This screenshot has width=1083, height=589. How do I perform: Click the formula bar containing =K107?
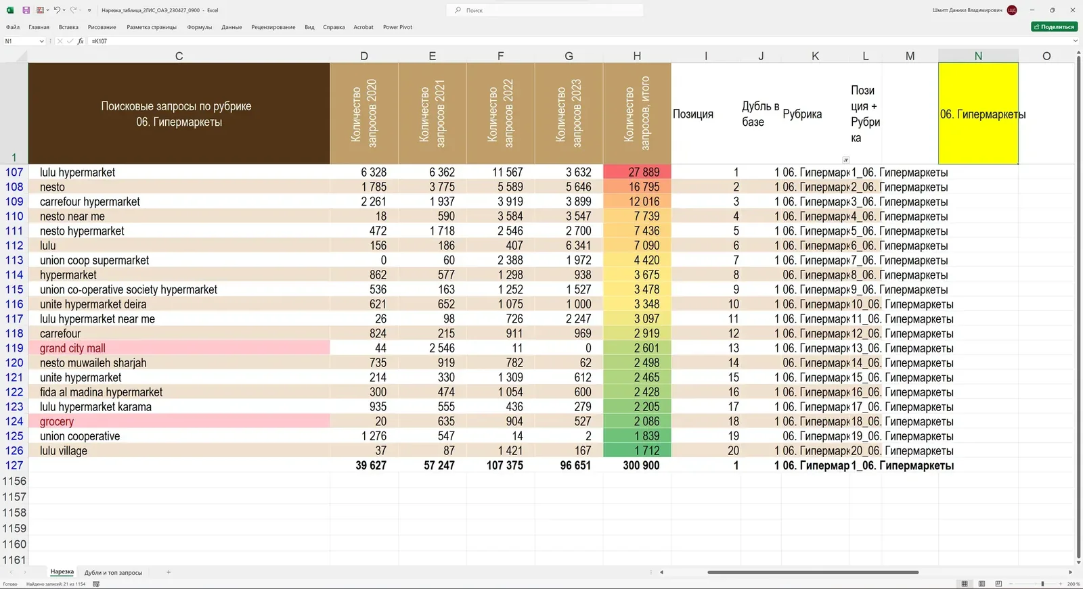(579, 41)
